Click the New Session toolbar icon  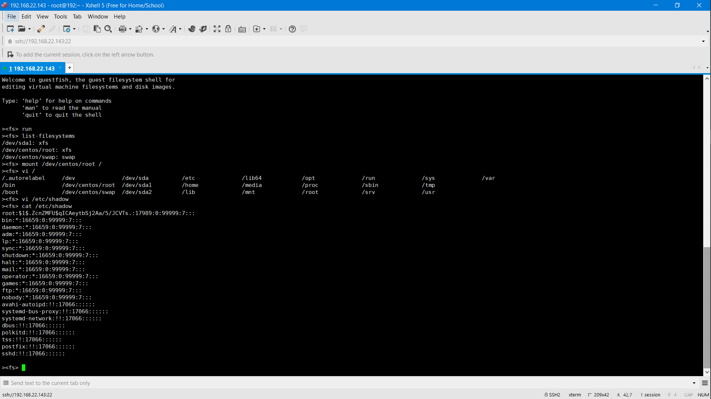coord(10,29)
